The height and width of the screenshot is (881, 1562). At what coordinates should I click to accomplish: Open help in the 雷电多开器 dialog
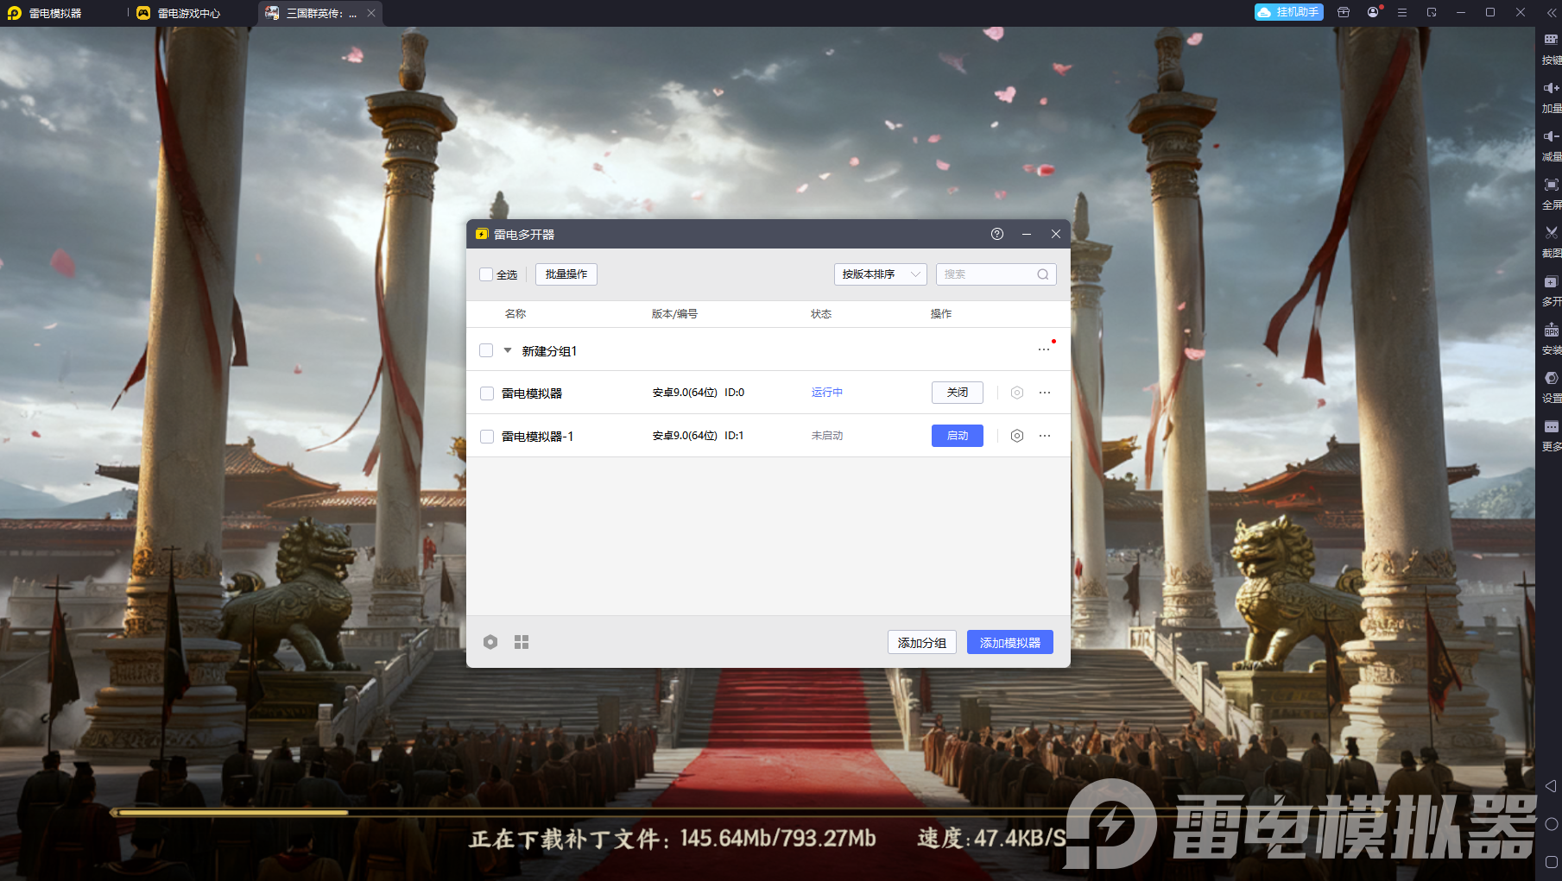[997, 234]
